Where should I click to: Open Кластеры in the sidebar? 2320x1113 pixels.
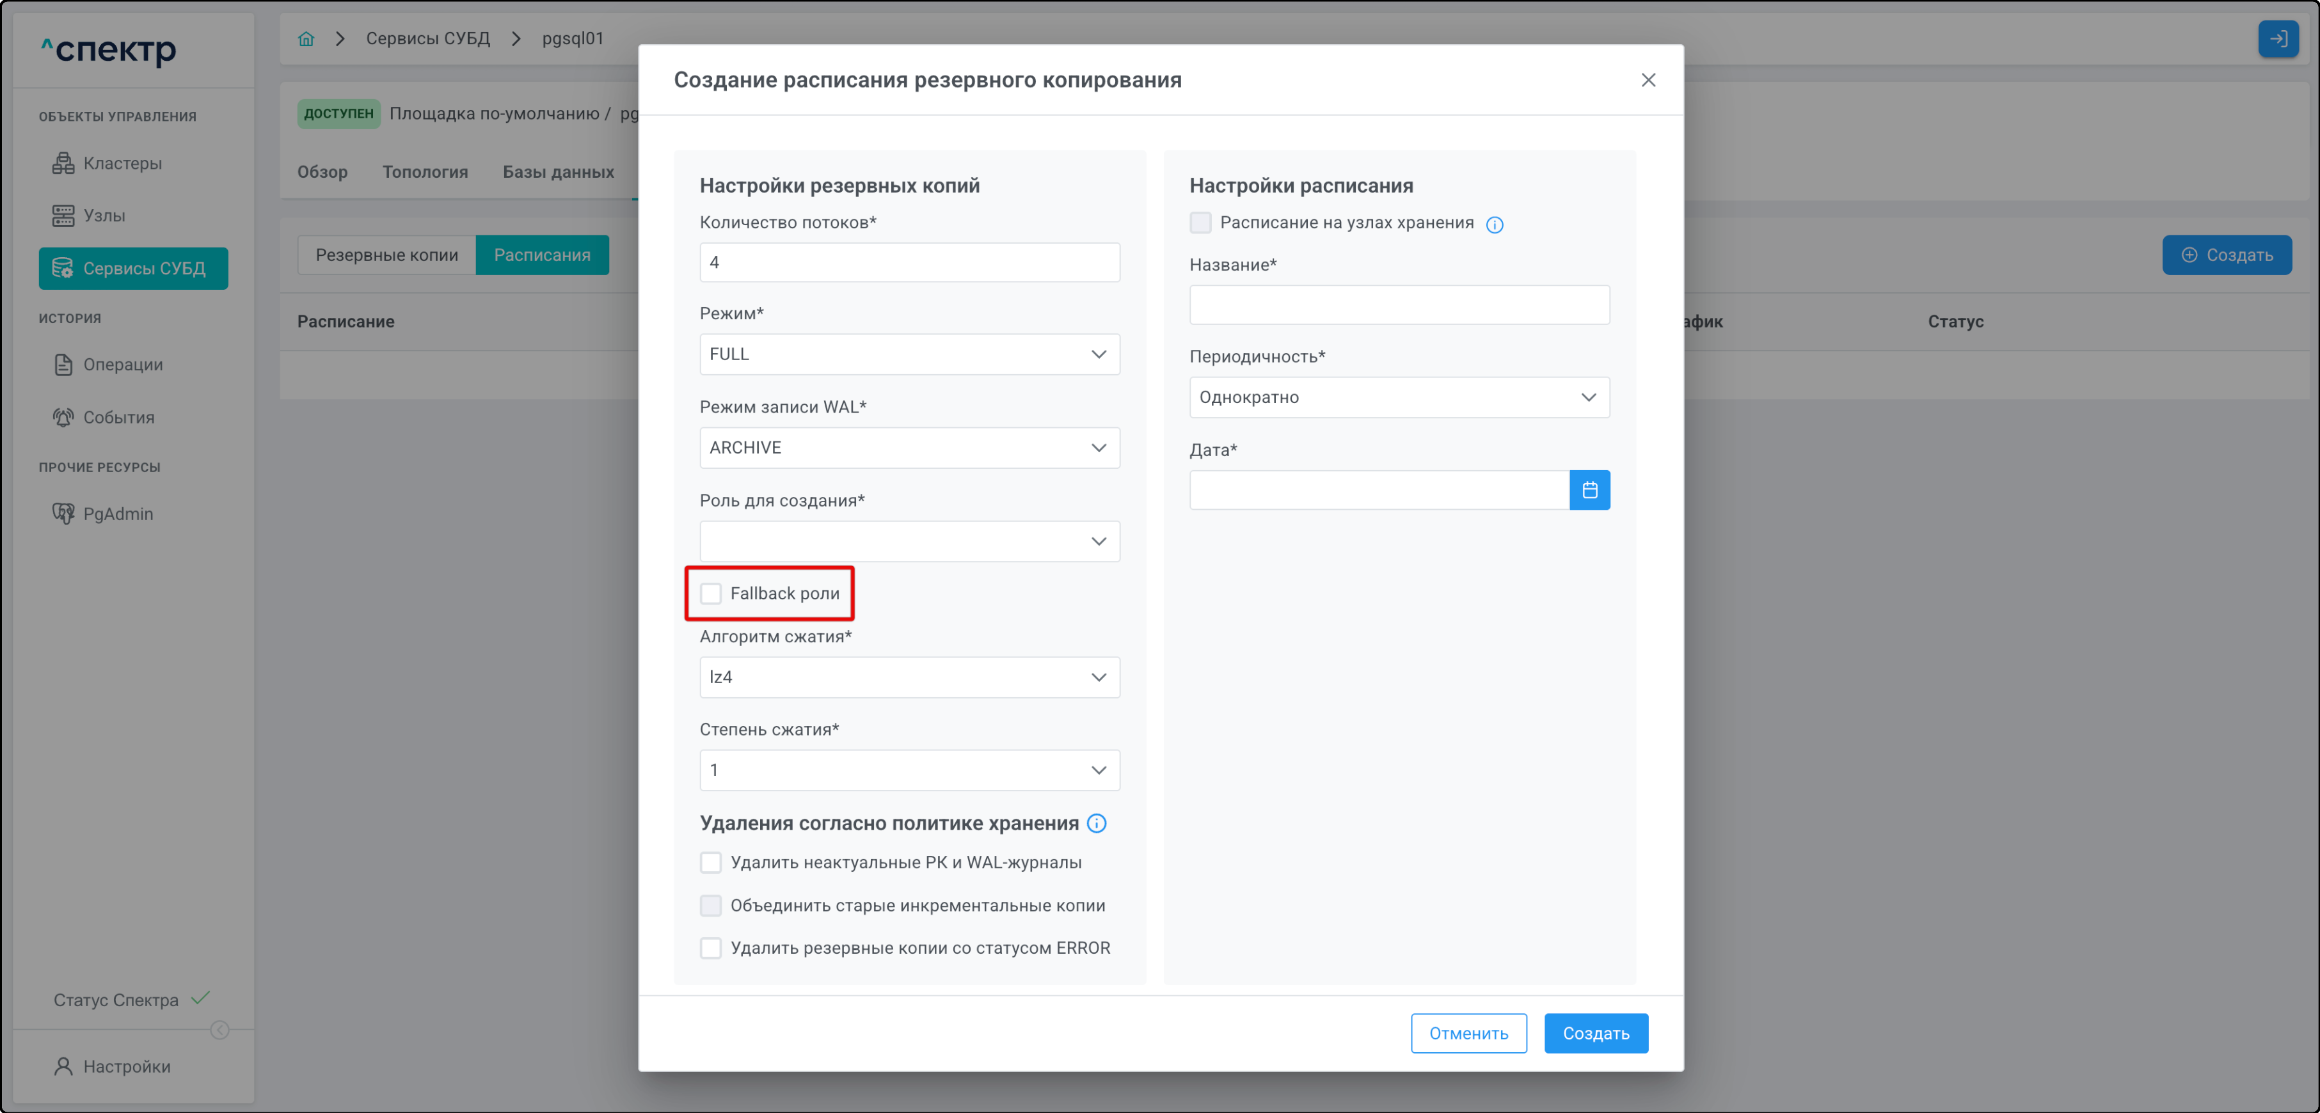click(x=122, y=163)
